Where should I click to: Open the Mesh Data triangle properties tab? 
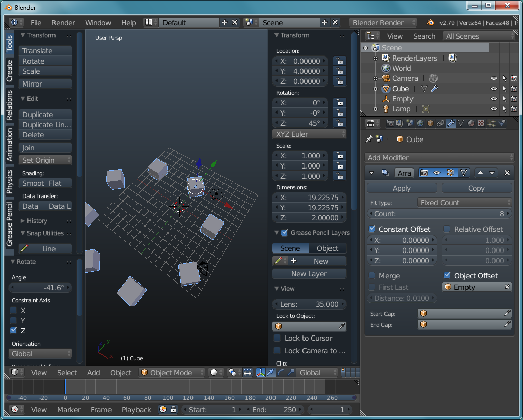point(461,123)
